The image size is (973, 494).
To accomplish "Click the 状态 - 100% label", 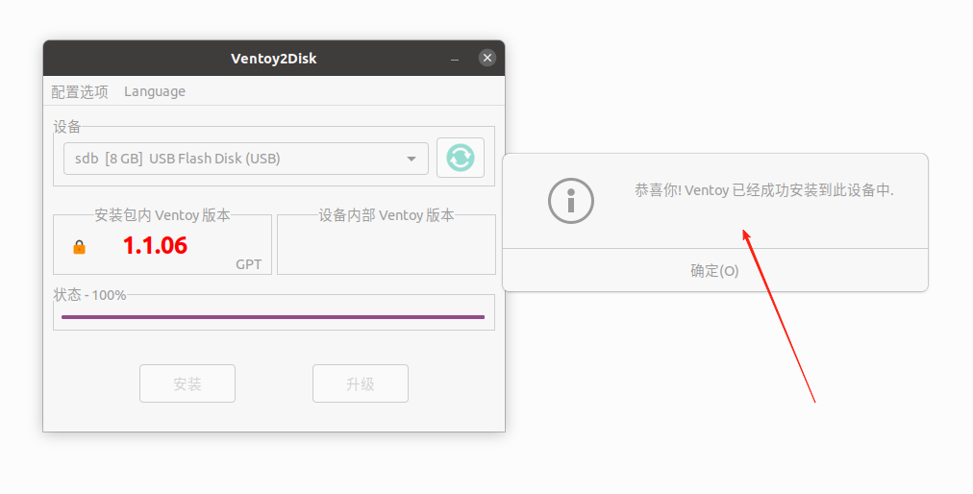I will pyautogui.click(x=90, y=295).
